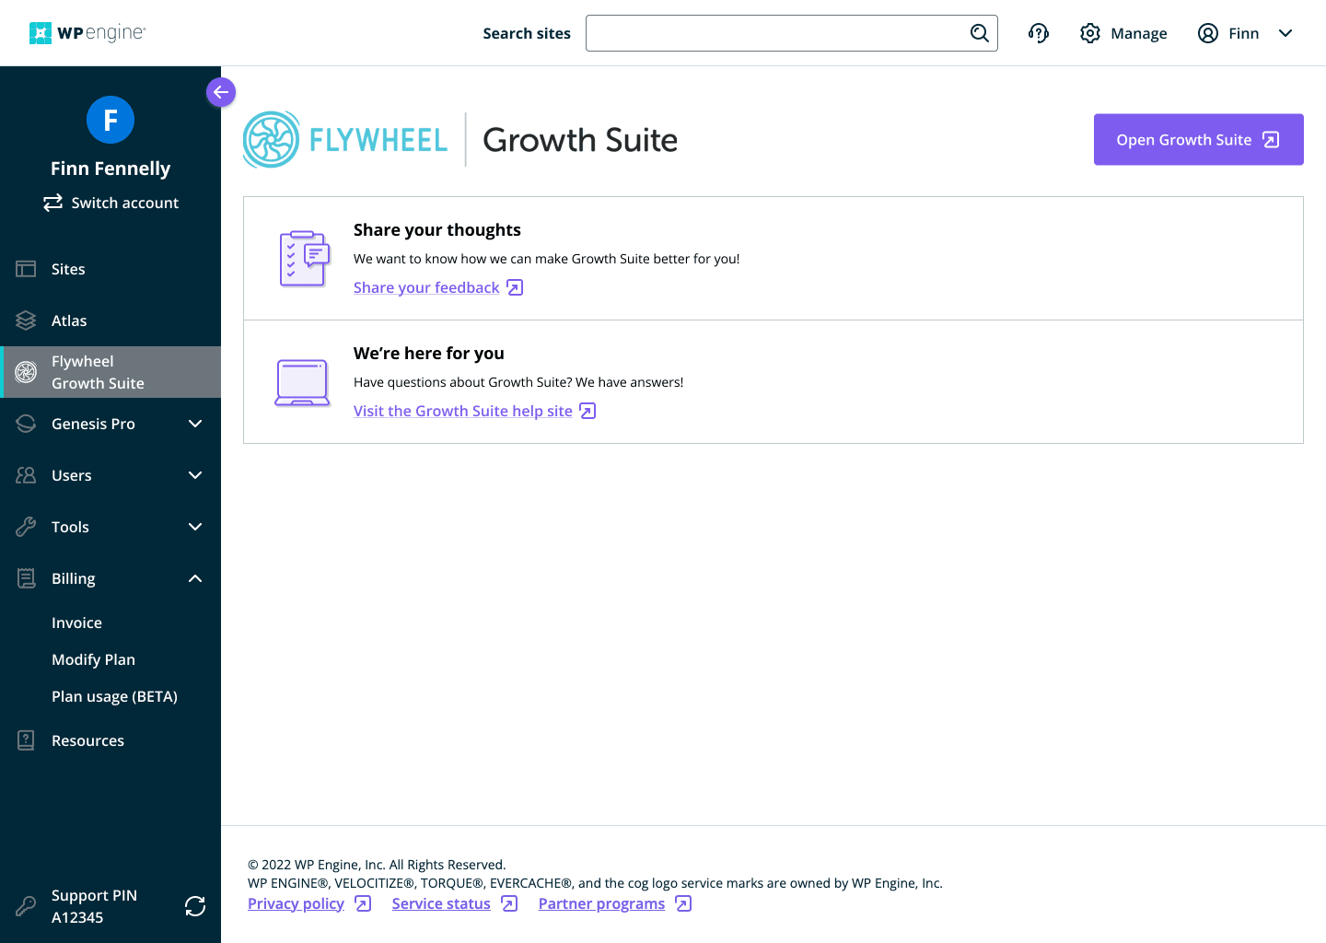The height and width of the screenshot is (943, 1326).
Task: Click the Manage gear icon
Action: tap(1090, 33)
